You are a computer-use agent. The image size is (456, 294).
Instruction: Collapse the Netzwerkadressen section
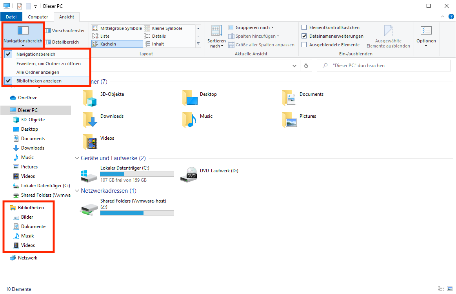coord(77,190)
